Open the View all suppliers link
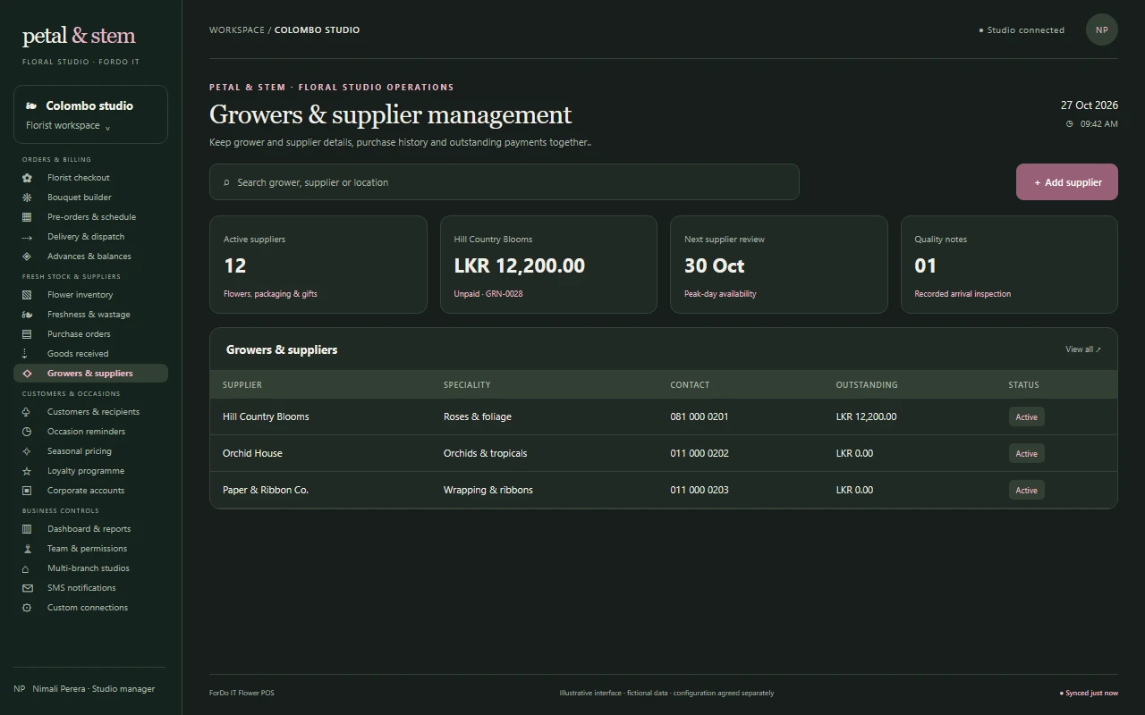The width and height of the screenshot is (1145, 715). coord(1083,349)
